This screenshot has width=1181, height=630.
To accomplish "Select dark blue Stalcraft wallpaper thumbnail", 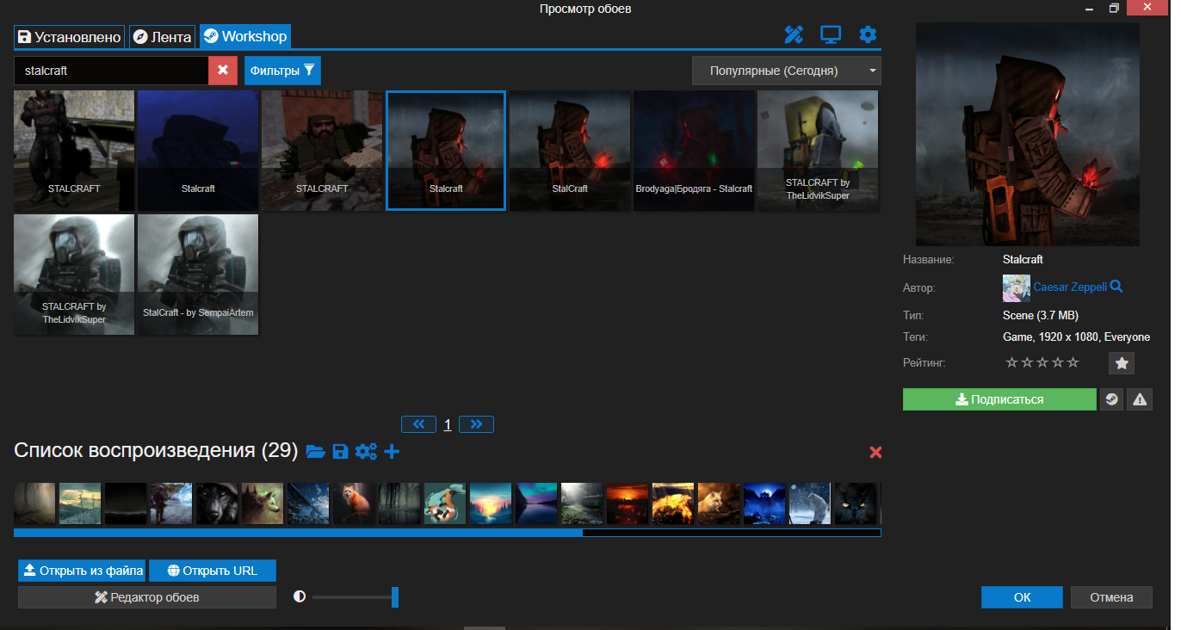I will point(198,151).
